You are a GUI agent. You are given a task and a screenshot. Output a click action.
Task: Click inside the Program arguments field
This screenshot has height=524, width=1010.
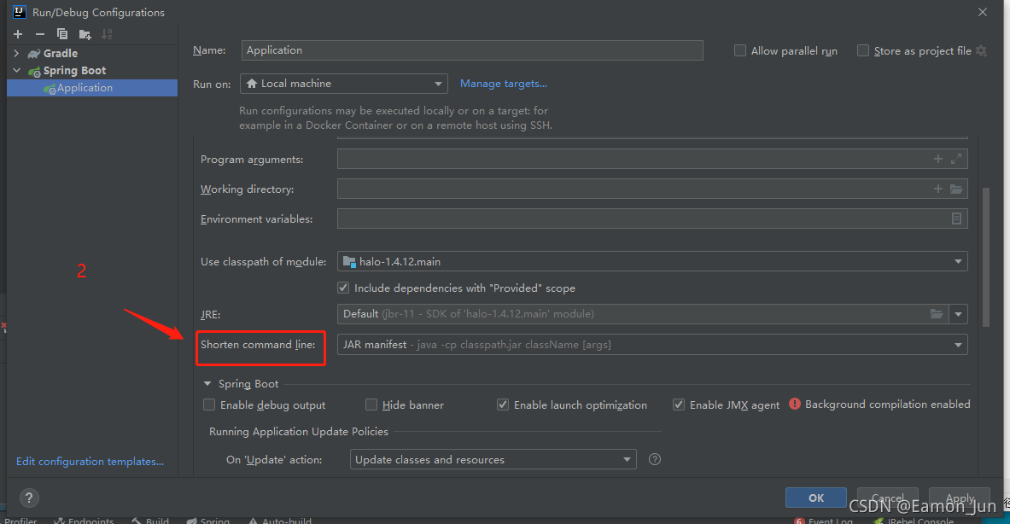(x=598, y=159)
